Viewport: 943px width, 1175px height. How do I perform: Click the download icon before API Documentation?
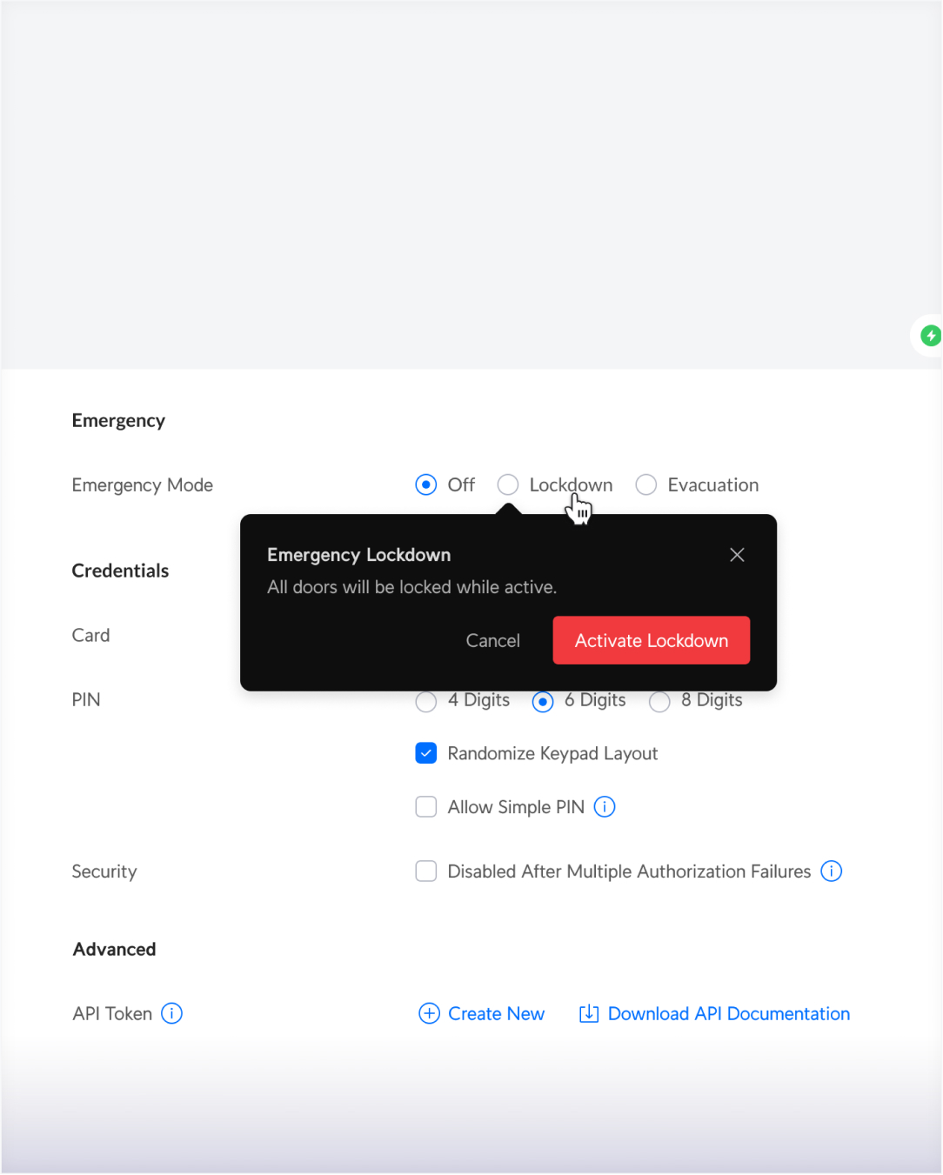(x=589, y=1014)
